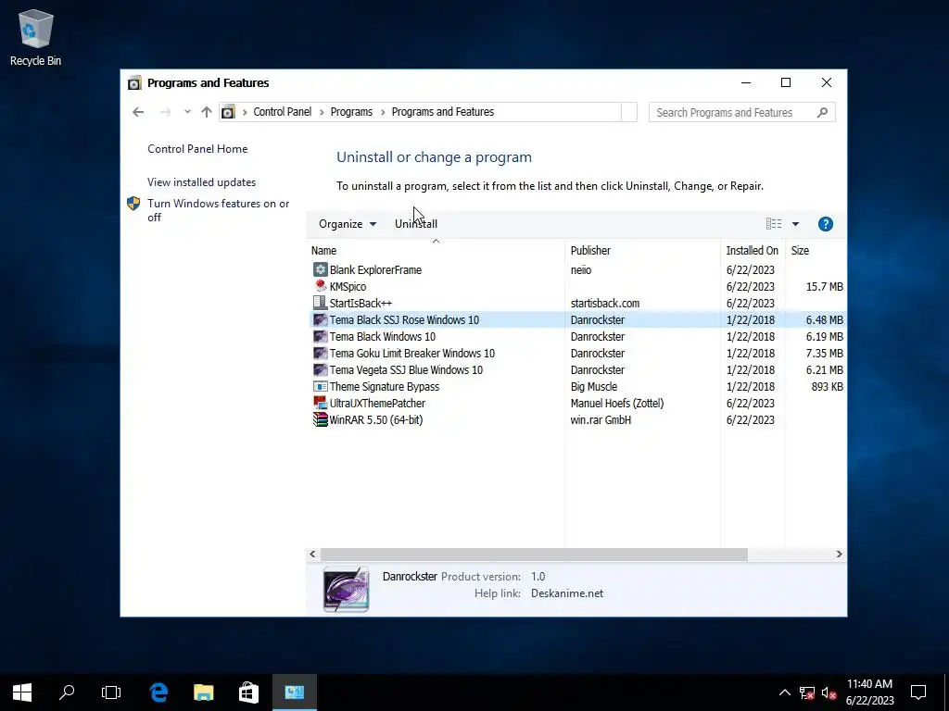Image resolution: width=949 pixels, height=711 pixels.
Task: Click the taskbar clock and date
Action: [869, 692]
